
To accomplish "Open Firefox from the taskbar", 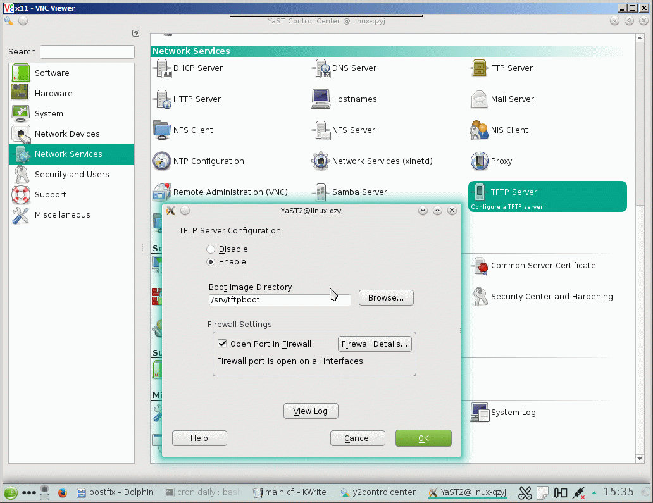I will pos(63,493).
